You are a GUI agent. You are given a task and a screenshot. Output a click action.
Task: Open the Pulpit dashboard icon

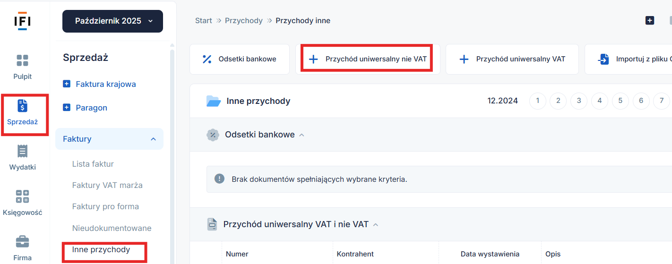[x=22, y=60]
